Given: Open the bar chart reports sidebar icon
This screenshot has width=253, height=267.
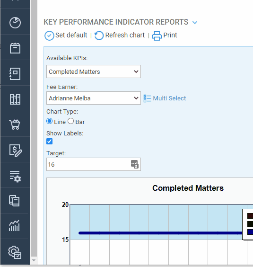Looking at the screenshot, I should coord(15,226).
